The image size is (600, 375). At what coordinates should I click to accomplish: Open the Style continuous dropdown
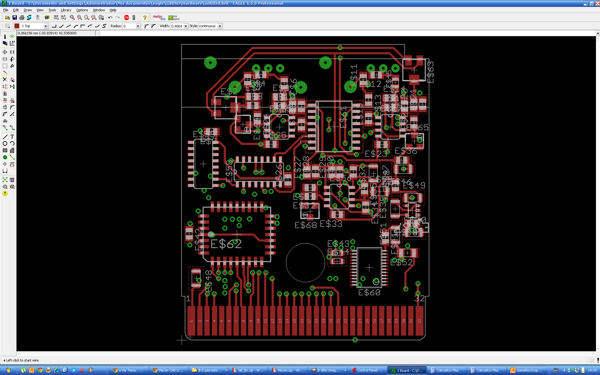pos(220,26)
